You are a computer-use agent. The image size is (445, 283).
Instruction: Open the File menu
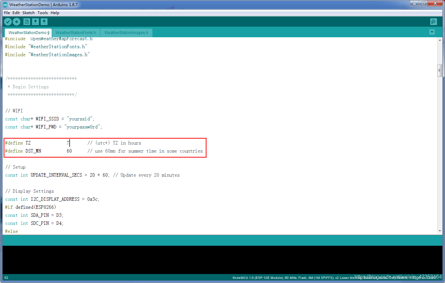point(7,13)
